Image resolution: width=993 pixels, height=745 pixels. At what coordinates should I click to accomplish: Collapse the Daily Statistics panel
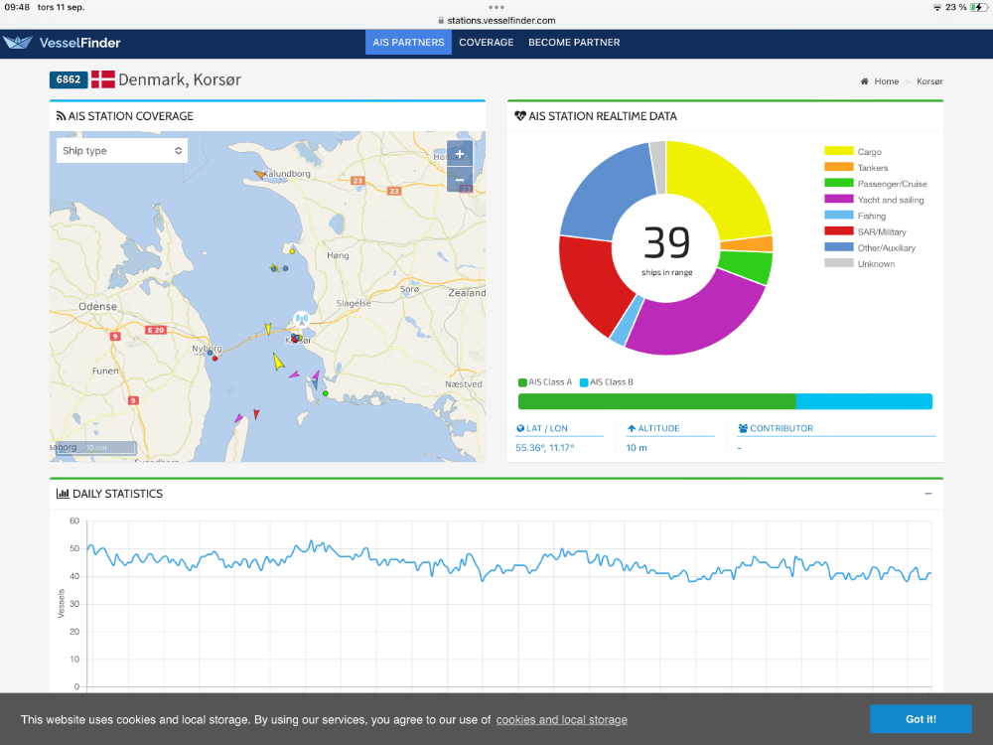click(928, 494)
